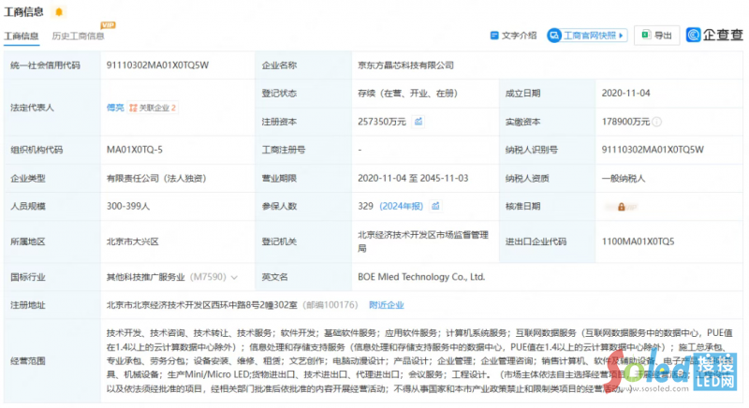Open the 附近企业 nearby companies link
Image resolution: width=749 pixels, height=408 pixels.
(x=386, y=305)
